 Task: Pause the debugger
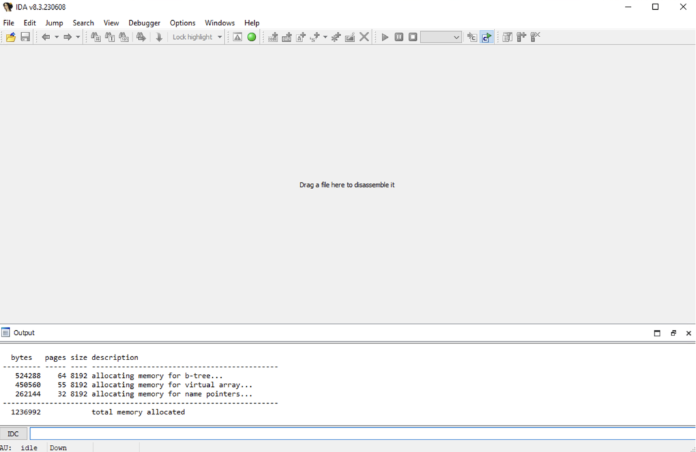(x=398, y=36)
